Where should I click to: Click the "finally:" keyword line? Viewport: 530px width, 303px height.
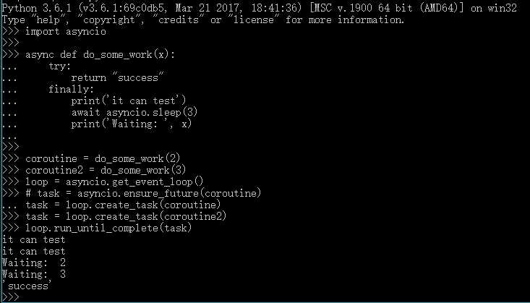72,90
